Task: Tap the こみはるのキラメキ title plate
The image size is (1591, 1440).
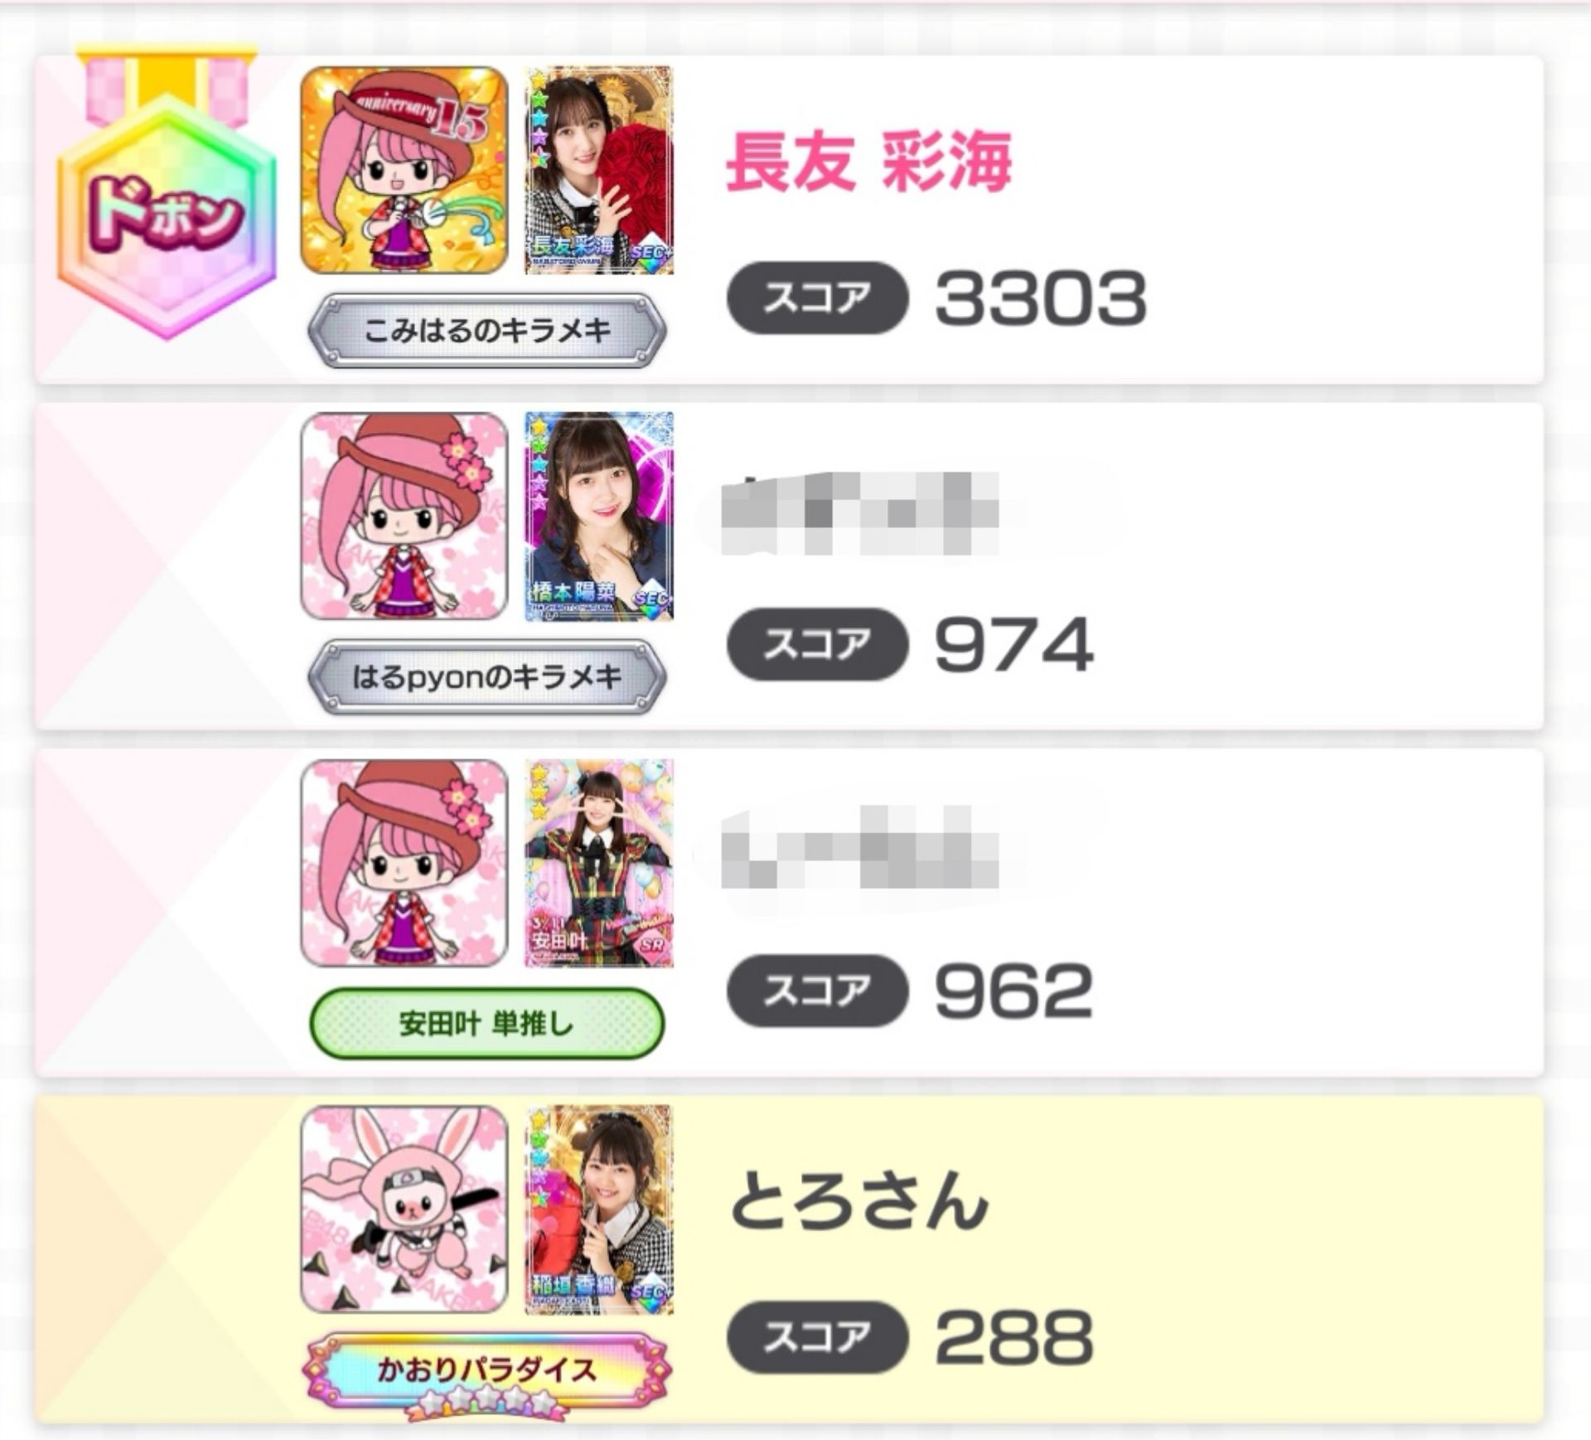Action: coord(486,331)
